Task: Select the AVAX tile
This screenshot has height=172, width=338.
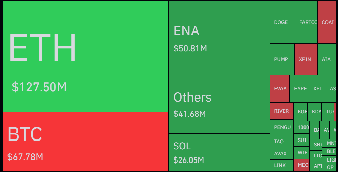Action: [281, 154]
